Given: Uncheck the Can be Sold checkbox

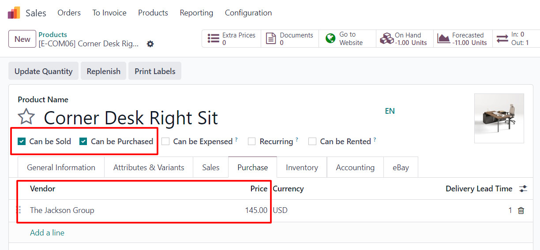Looking at the screenshot, I should pyautogui.click(x=22, y=142).
